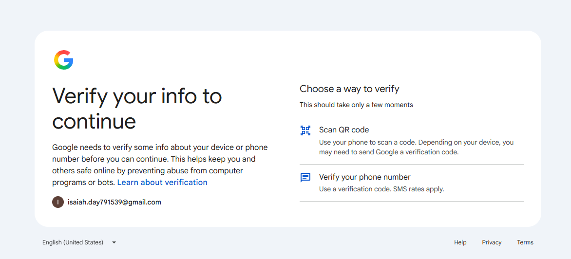Open the Privacy link in footer

pyautogui.click(x=492, y=242)
